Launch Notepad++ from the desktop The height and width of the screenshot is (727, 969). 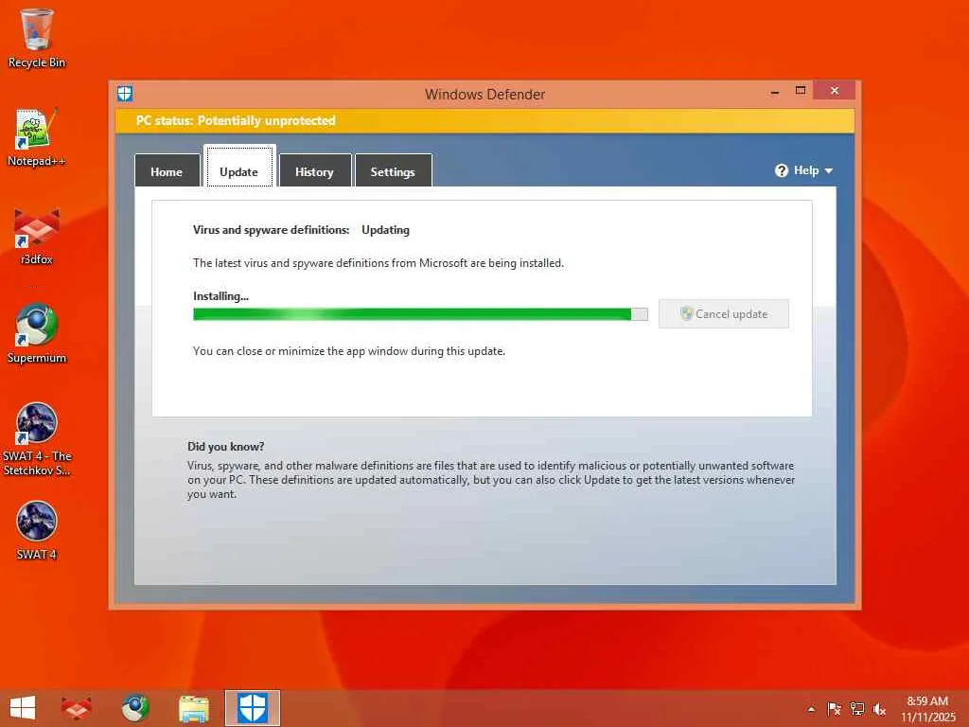click(37, 137)
